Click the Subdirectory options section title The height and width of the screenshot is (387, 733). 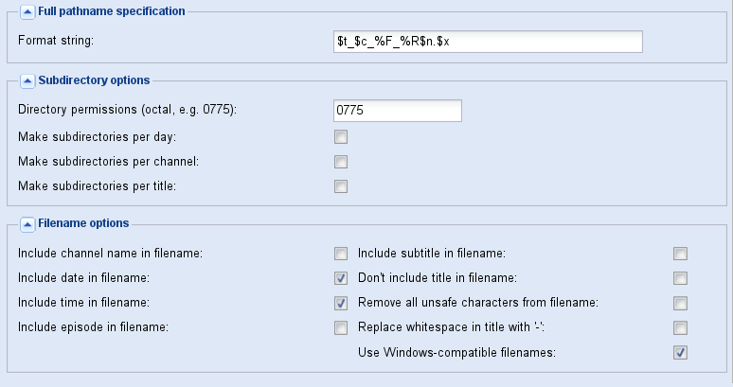point(93,80)
